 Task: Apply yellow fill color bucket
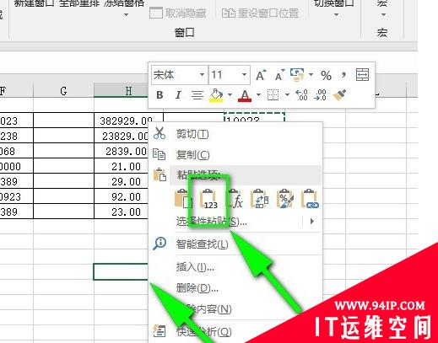(216, 95)
